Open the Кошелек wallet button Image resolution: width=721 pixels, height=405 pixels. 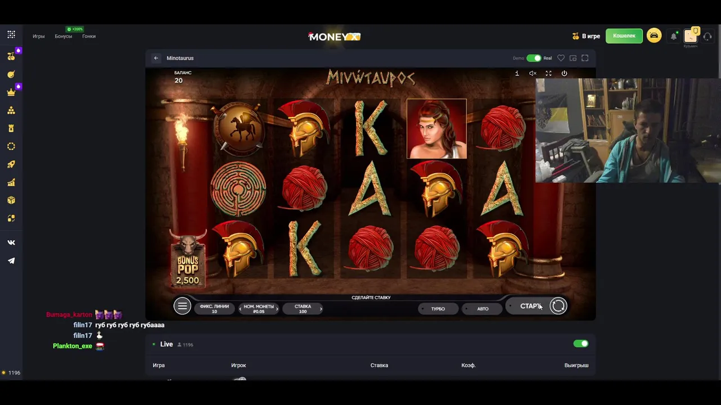[x=624, y=36]
